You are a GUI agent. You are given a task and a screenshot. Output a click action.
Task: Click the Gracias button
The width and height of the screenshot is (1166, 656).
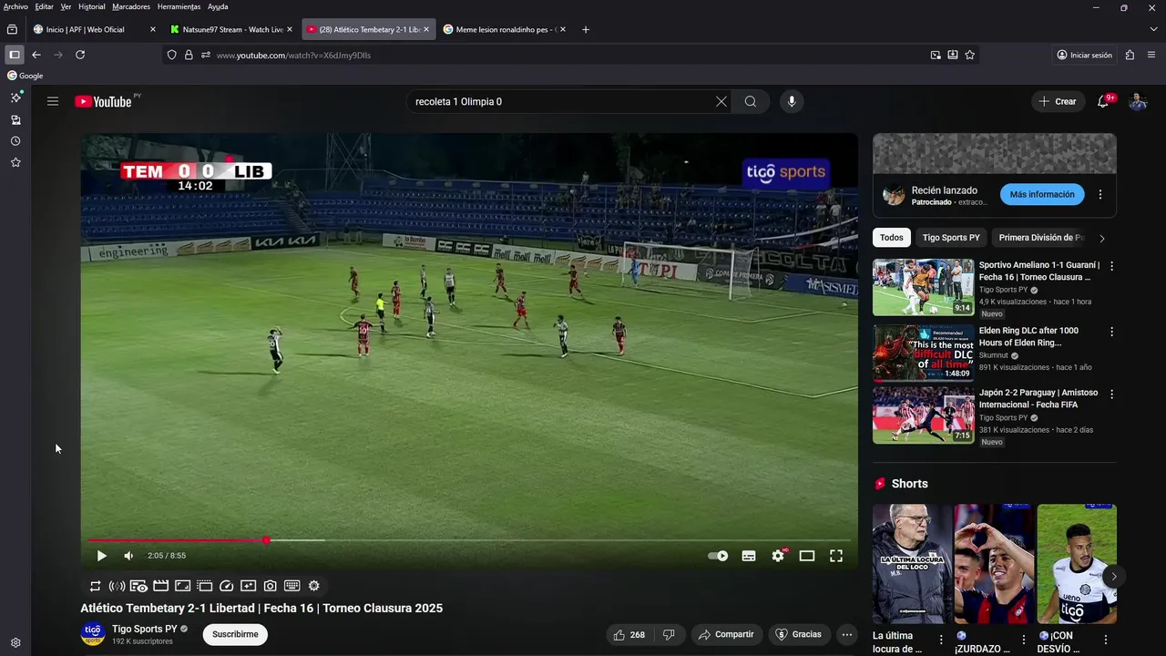pyautogui.click(x=798, y=634)
